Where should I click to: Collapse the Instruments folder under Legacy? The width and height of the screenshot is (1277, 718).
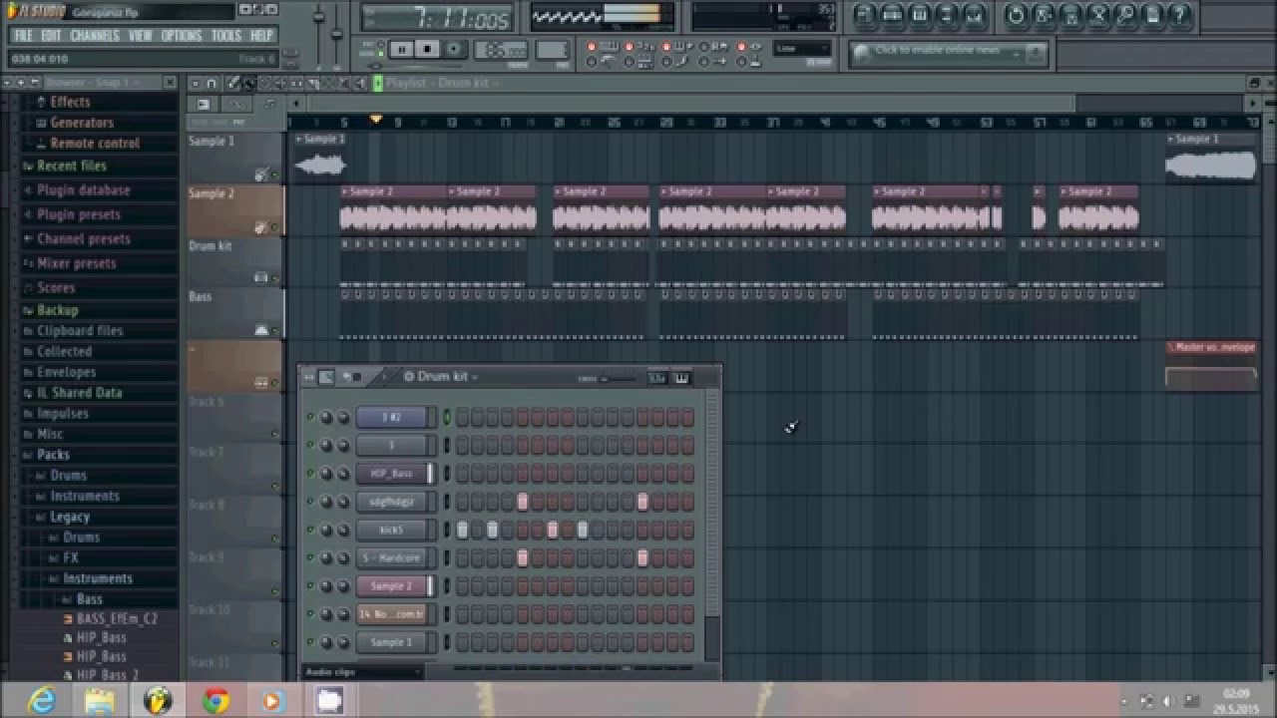pos(98,578)
